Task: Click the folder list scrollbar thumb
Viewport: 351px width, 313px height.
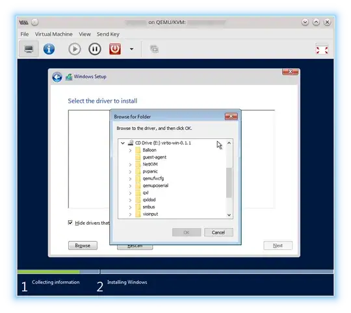Action: [x=229, y=182]
